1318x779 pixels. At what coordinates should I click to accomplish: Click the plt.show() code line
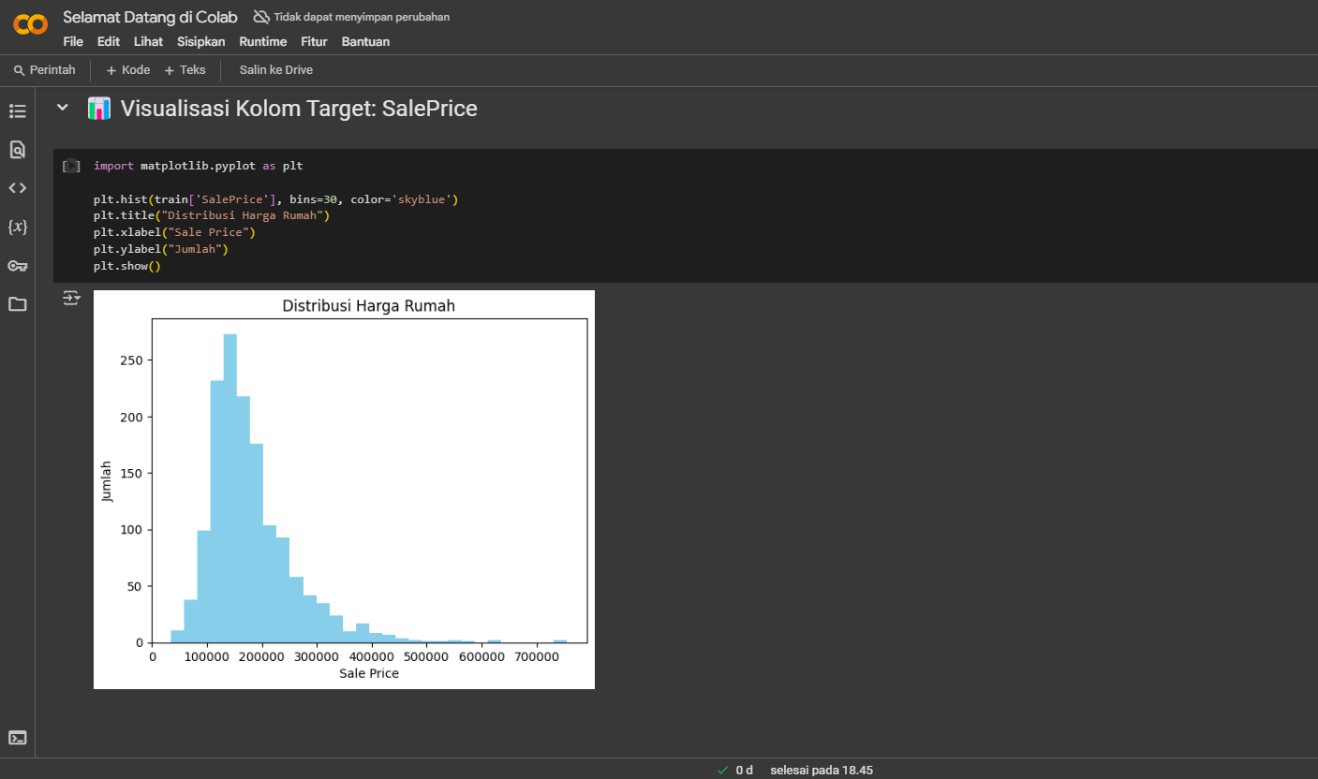coord(127,267)
